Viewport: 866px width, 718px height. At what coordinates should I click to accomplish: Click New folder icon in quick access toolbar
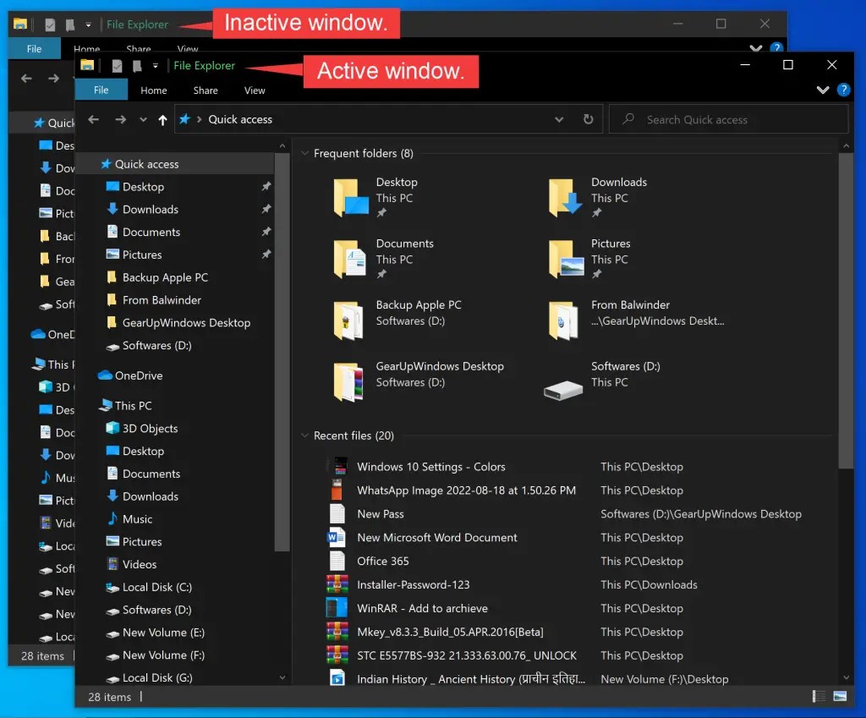137,66
